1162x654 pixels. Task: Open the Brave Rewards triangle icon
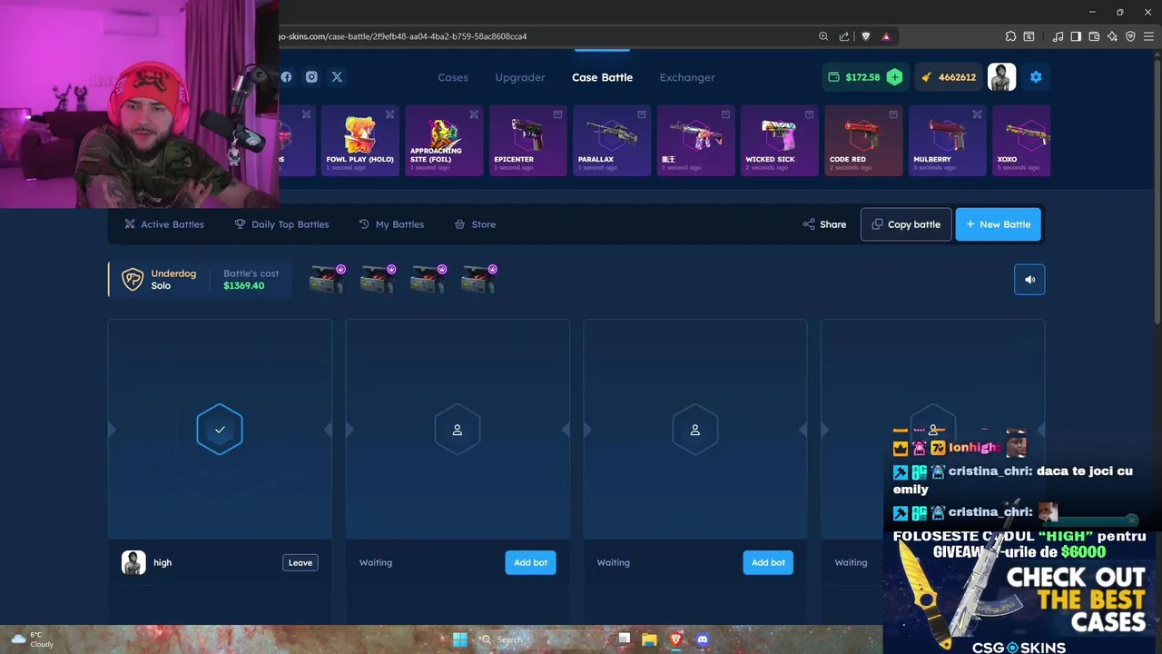click(x=886, y=36)
